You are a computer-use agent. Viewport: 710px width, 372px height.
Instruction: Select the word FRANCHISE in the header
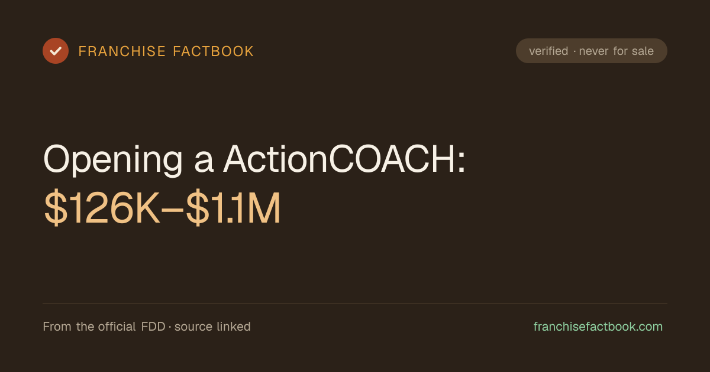[122, 51]
